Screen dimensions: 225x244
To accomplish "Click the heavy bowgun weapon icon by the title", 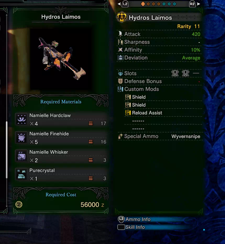I will (x=122, y=17).
